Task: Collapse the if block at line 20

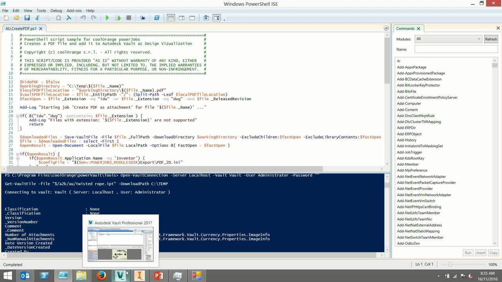Action: click(x=18, y=116)
